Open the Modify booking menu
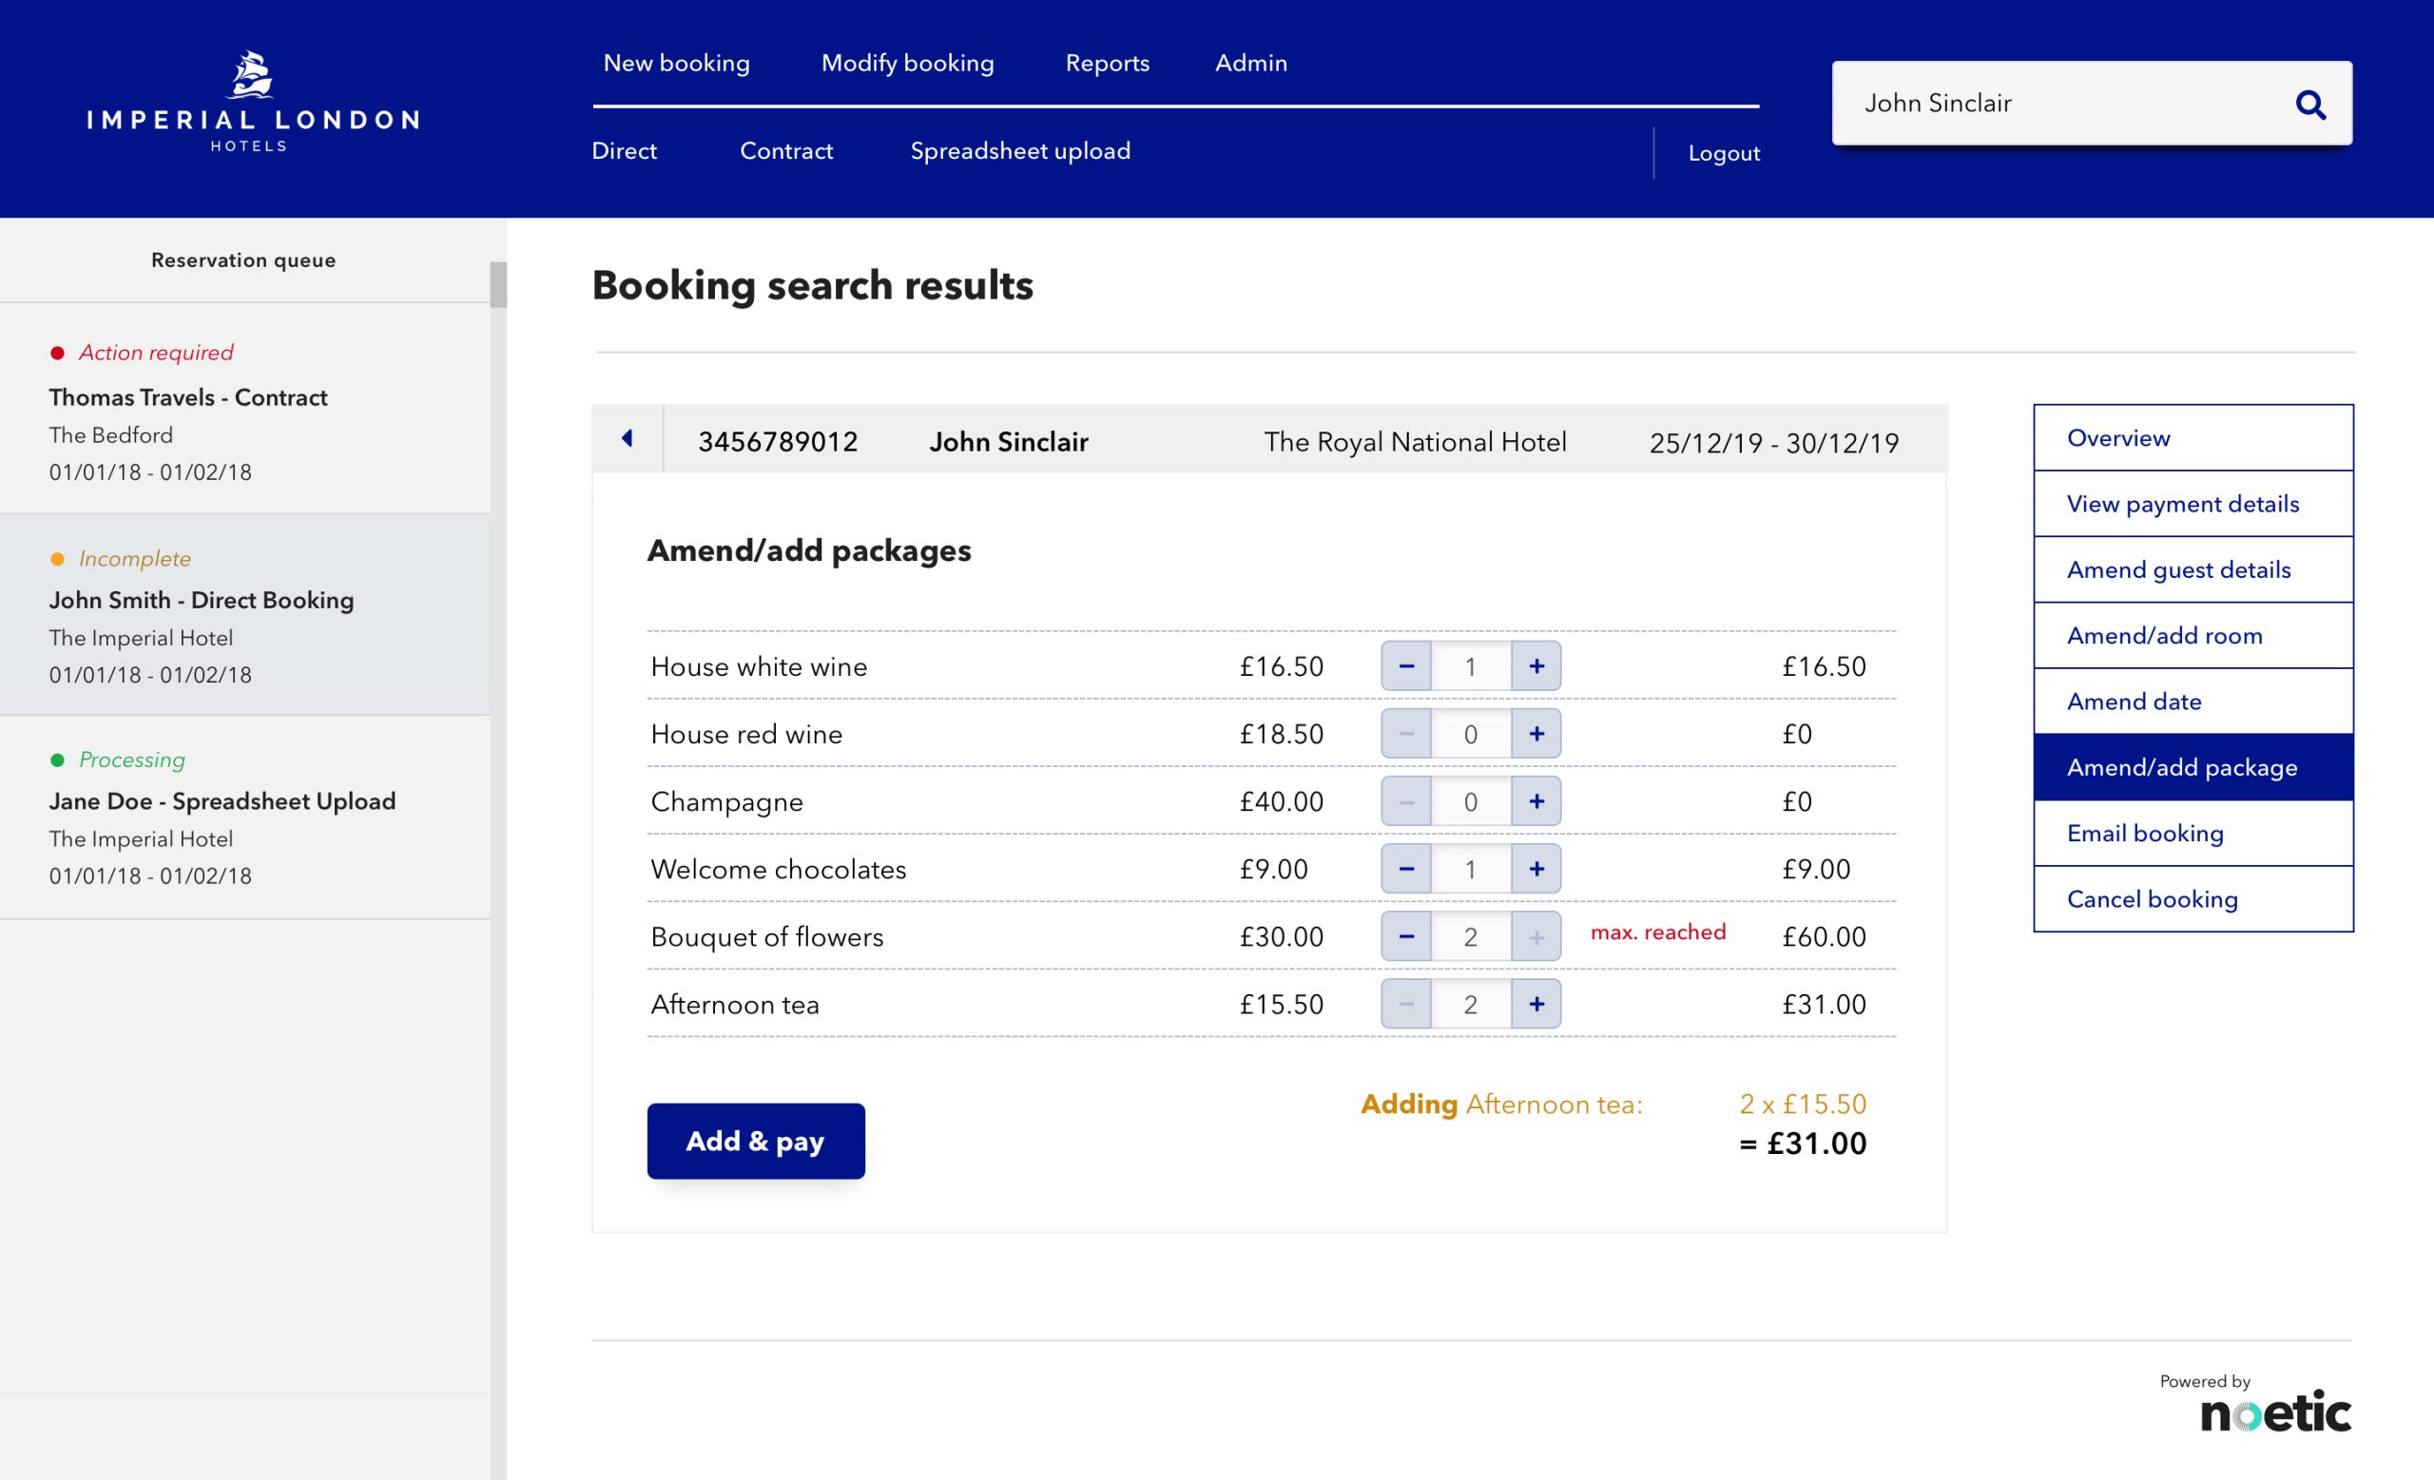 907,63
